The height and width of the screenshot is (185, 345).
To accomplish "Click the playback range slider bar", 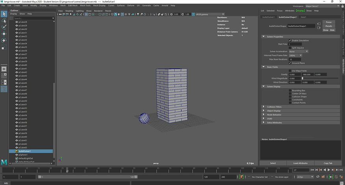I will coord(88,177).
